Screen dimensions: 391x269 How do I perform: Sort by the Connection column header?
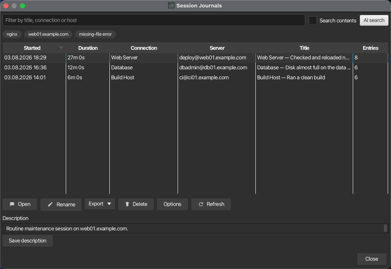(x=144, y=48)
